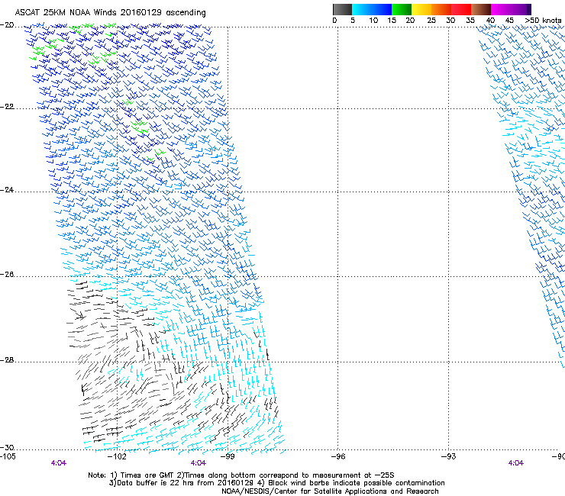Click the '-96' longitude axis label

coord(338,456)
